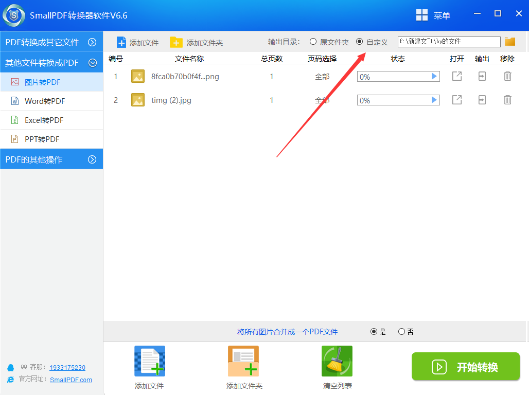
Task: Click the yellow 添加文件夹 toolbar icon
Action: (176, 43)
